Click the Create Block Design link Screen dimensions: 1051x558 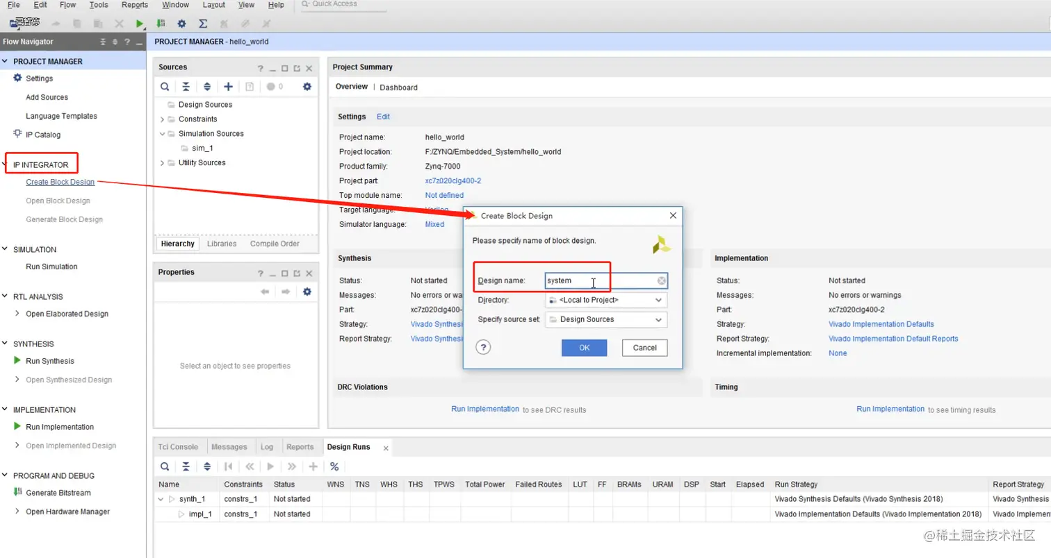pos(60,182)
